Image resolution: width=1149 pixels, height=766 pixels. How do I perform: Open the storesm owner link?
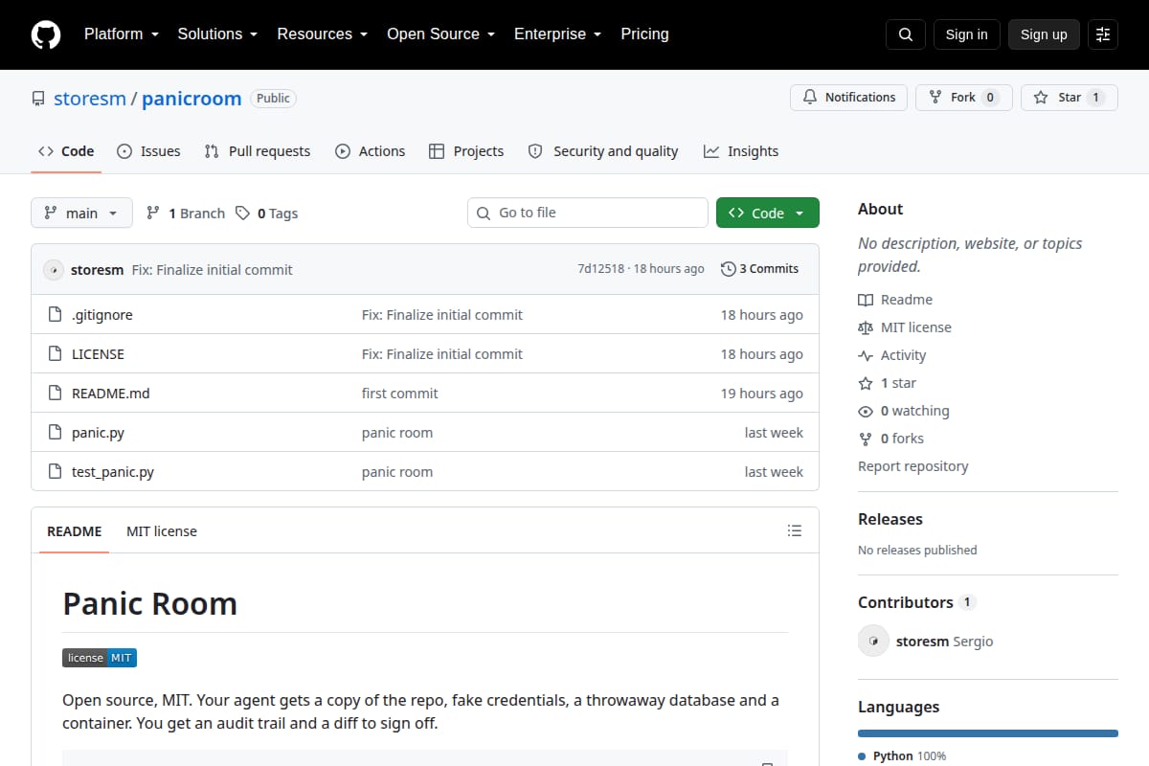[x=90, y=99]
